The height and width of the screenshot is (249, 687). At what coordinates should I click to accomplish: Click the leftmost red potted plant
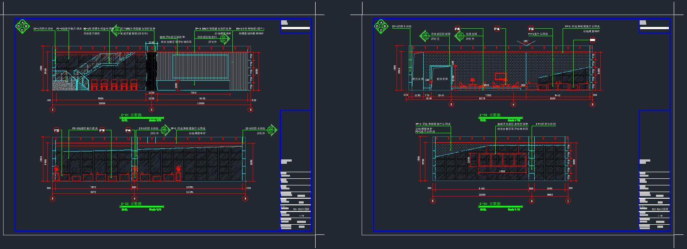pyautogui.click(x=57, y=170)
